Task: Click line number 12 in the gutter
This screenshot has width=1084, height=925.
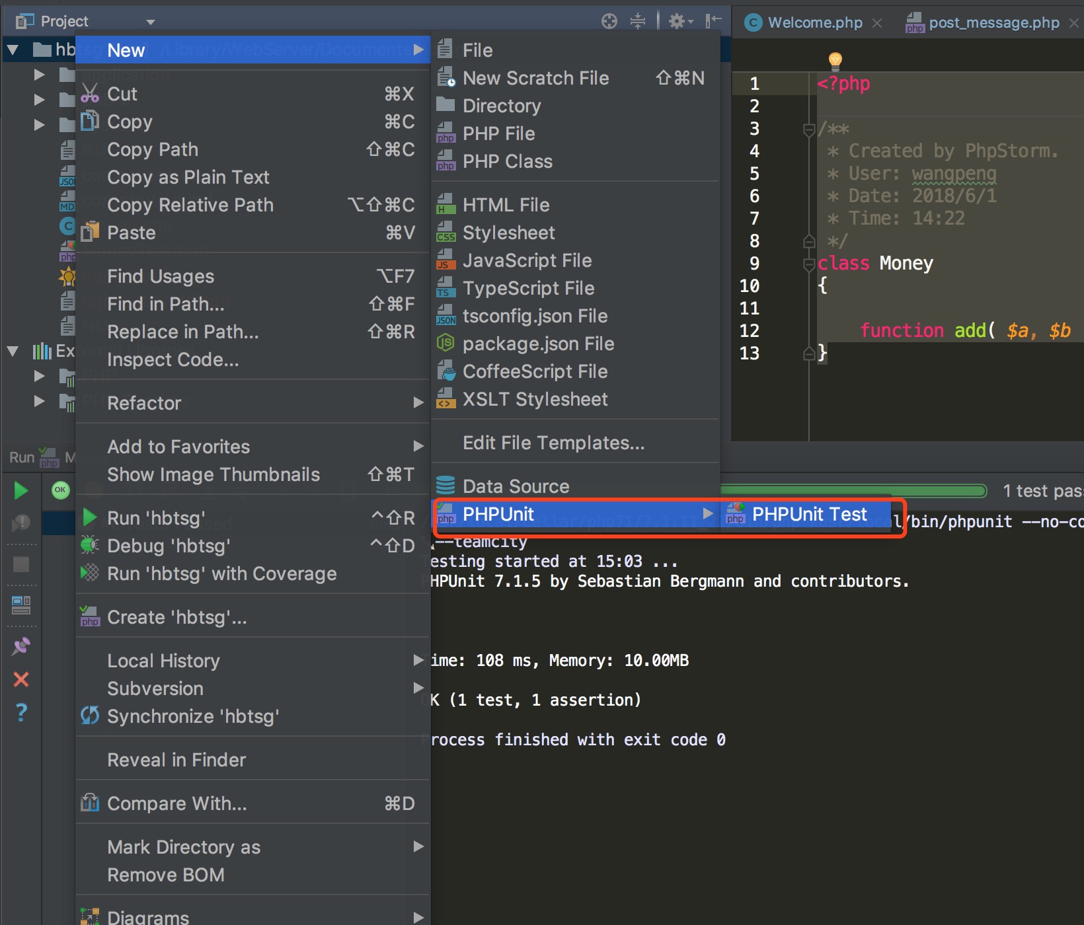Action: coord(750,330)
